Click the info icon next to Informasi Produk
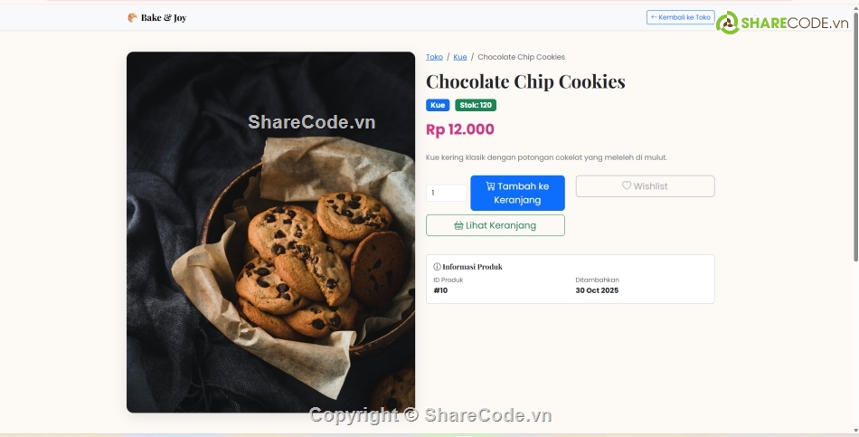The width and height of the screenshot is (859, 437). coord(437,267)
